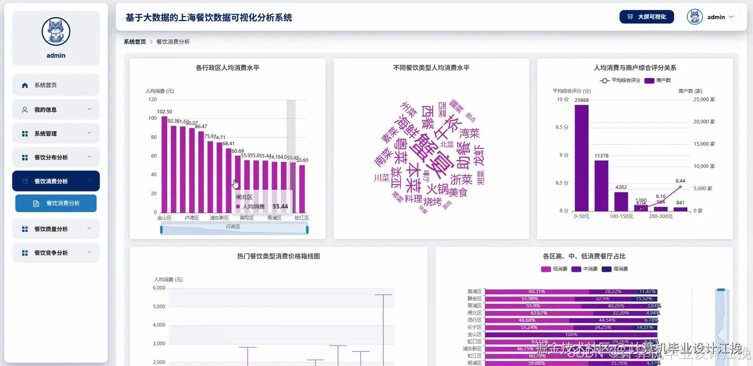
Task: Open the 我的信息 sidebar menu
Action: click(56, 110)
